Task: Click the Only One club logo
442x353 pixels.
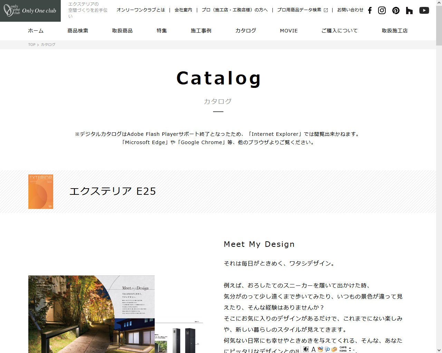Action: point(30,11)
